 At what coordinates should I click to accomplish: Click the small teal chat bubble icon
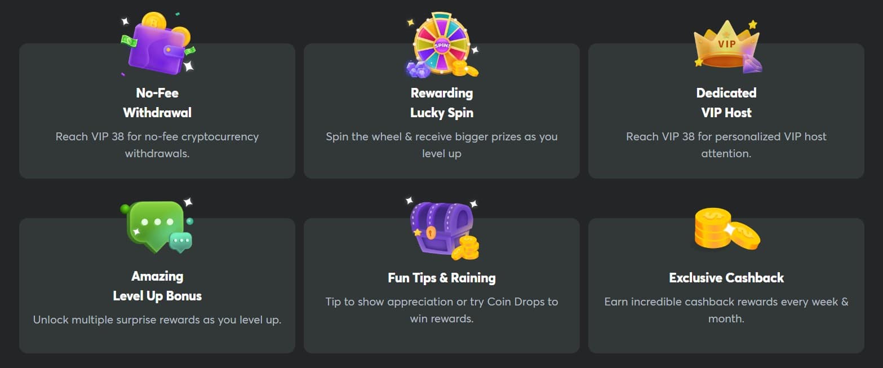point(181,242)
